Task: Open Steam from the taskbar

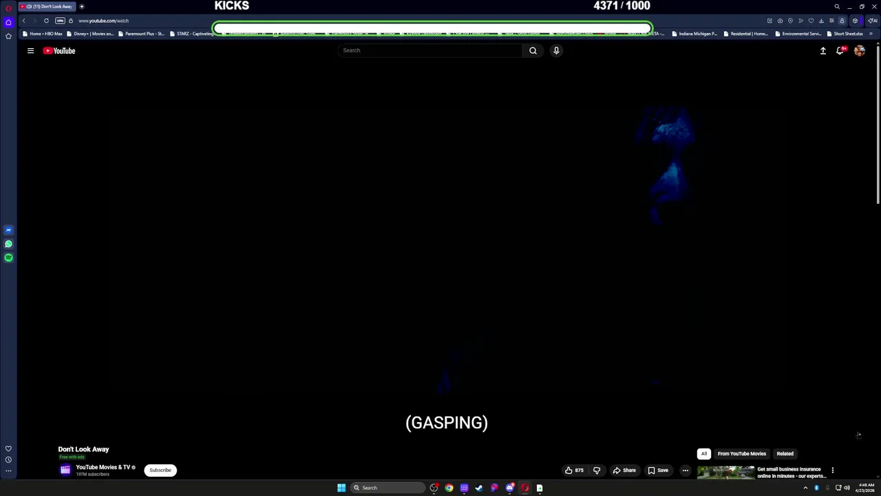Action: [479, 488]
